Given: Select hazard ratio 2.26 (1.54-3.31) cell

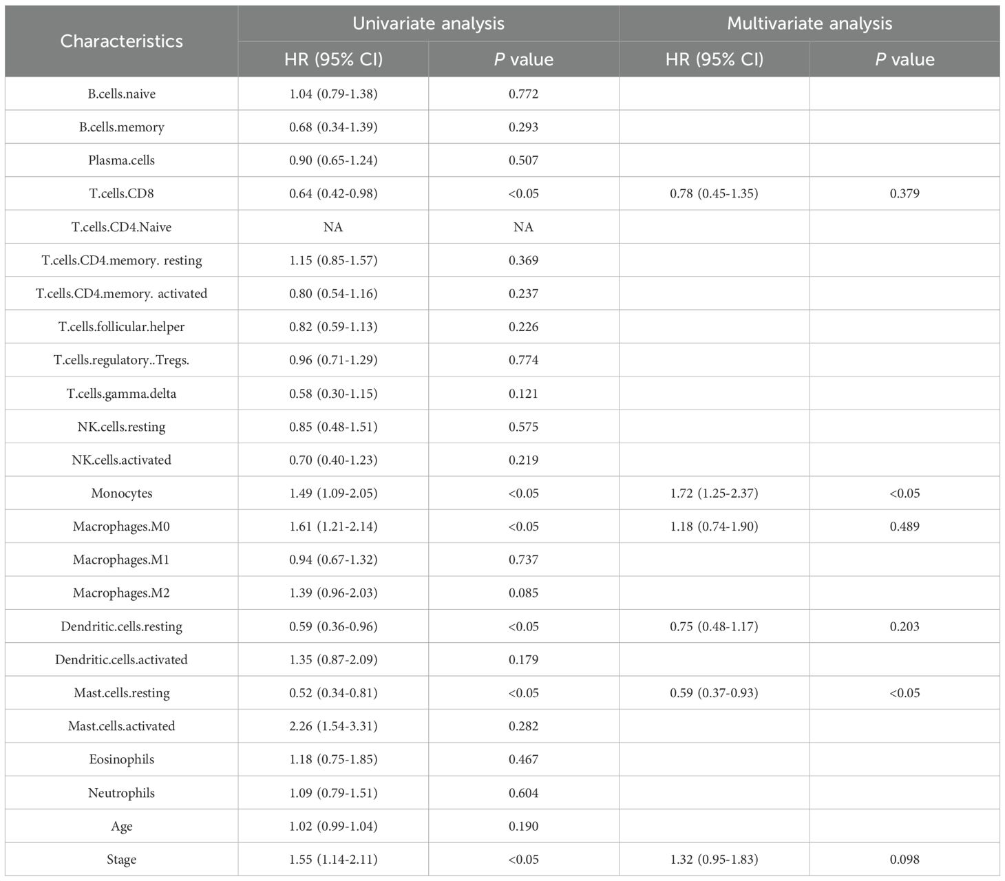Looking at the screenshot, I should [333, 726].
